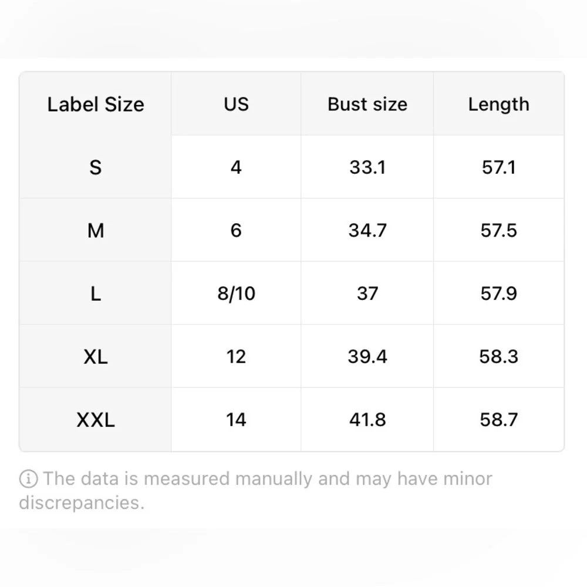
Task: Click the US column header
Action: [x=236, y=104]
